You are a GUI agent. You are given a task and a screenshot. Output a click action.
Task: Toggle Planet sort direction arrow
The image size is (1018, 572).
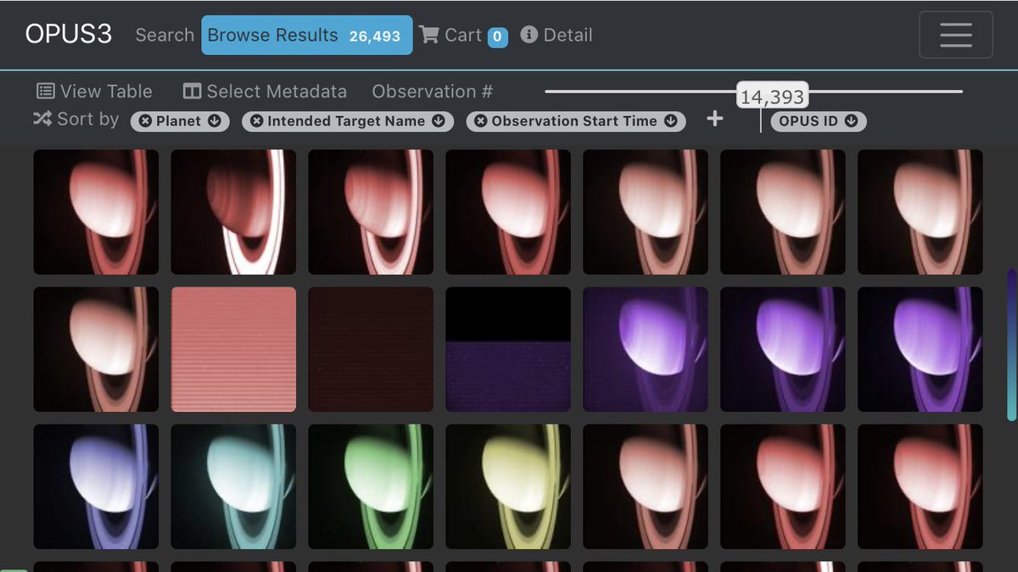(214, 121)
